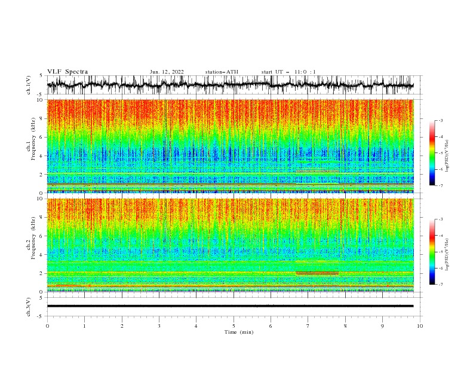Click time axis tick label "0"
This screenshot has width=473, height=366.
47,326
